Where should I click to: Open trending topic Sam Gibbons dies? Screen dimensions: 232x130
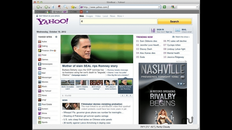(x=149, y=41)
